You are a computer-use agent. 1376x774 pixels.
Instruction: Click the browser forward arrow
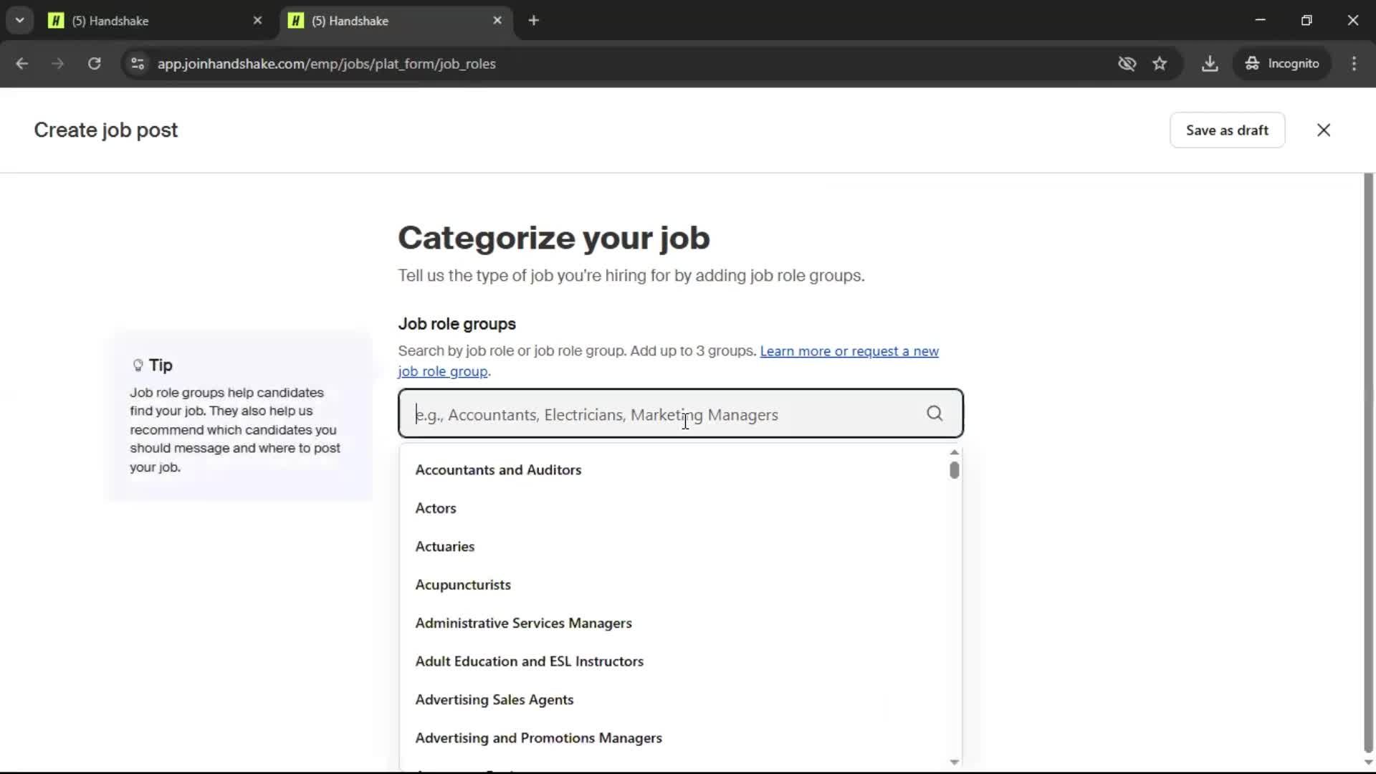tap(58, 64)
